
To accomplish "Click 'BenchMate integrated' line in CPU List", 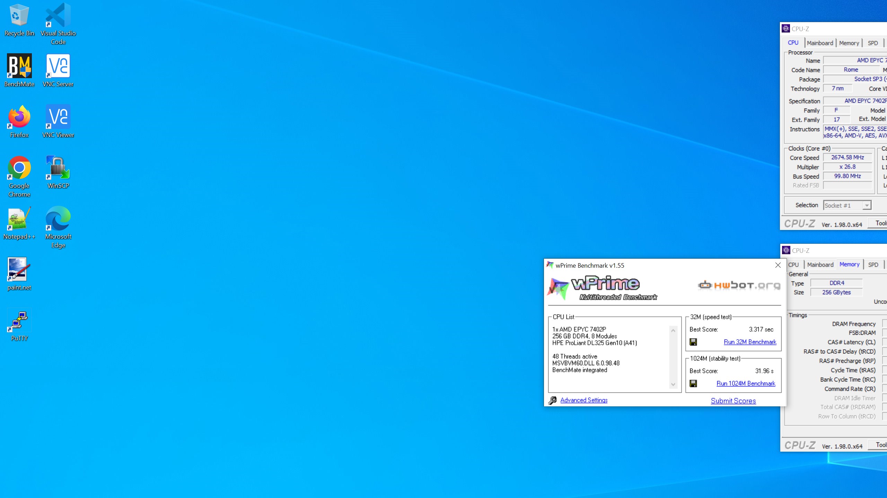I will point(580,370).
